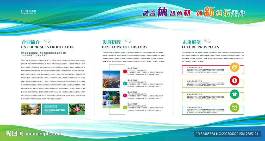265x141 pixels.
Task: Click INPUT TEXT CONTENT beside marker A
Action: coord(137,70)
